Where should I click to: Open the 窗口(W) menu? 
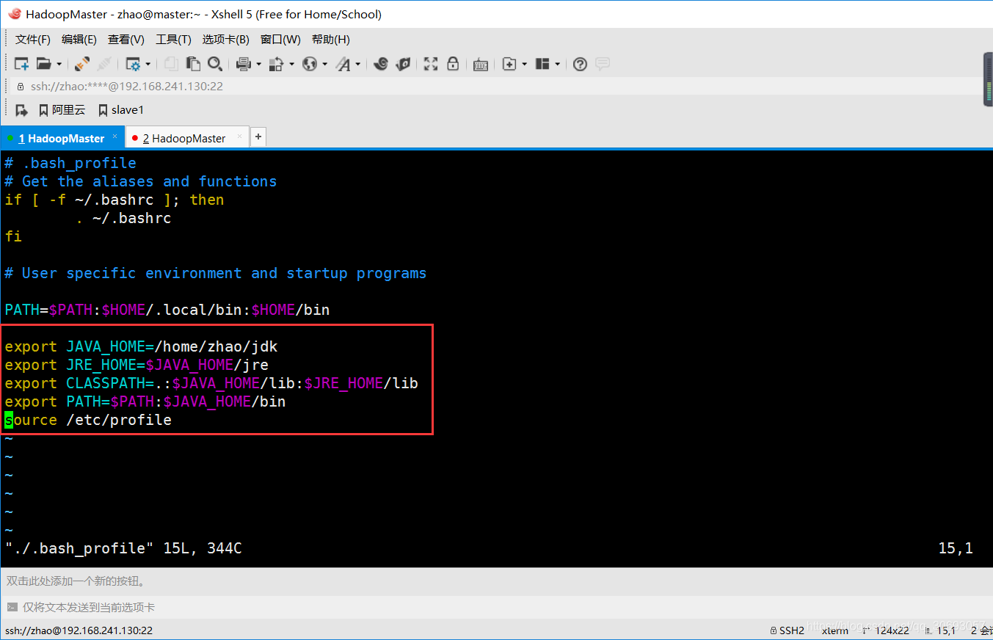tap(280, 39)
